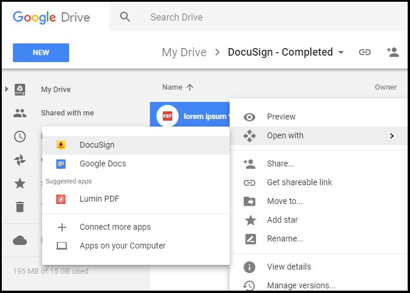Click the search magnifier icon
Image resolution: width=410 pixels, height=293 pixels.
click(125, 17)
